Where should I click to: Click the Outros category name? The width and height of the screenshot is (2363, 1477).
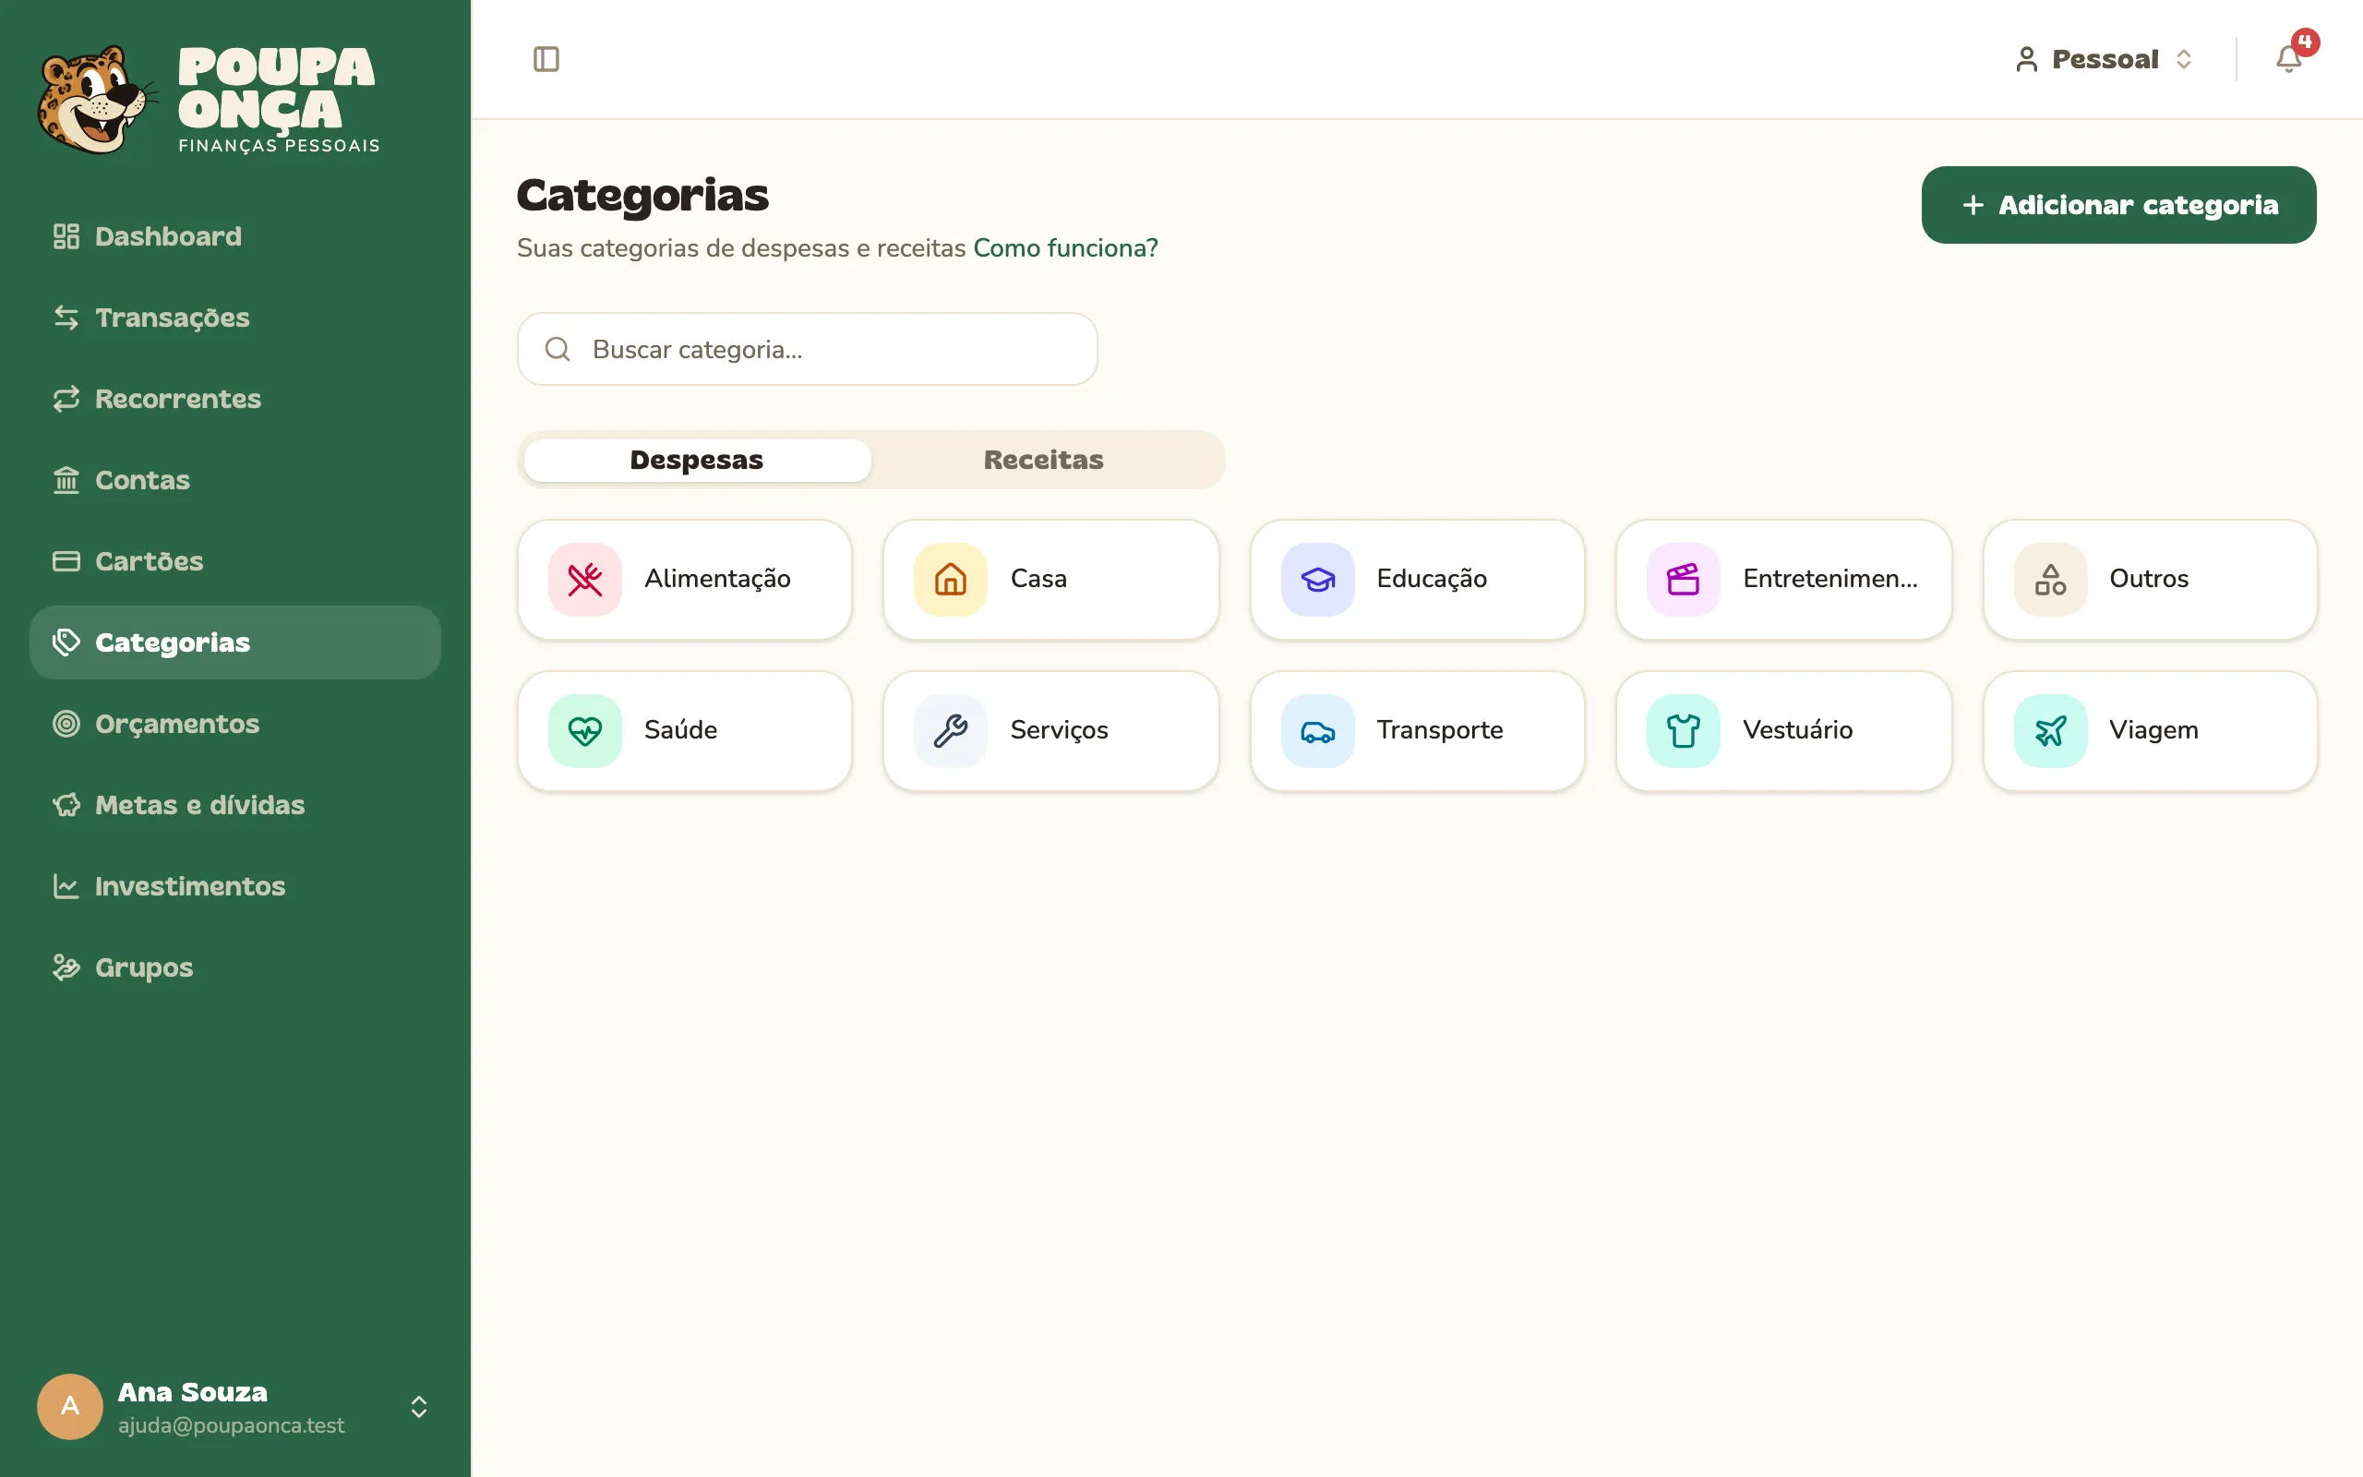[2148, 580]
